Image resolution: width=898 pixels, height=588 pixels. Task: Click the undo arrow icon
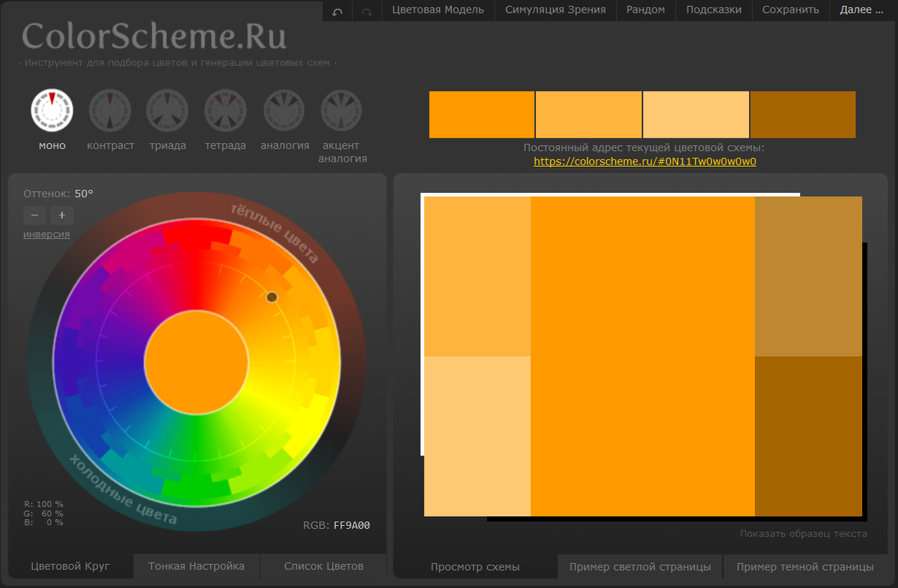pos(337,10)
